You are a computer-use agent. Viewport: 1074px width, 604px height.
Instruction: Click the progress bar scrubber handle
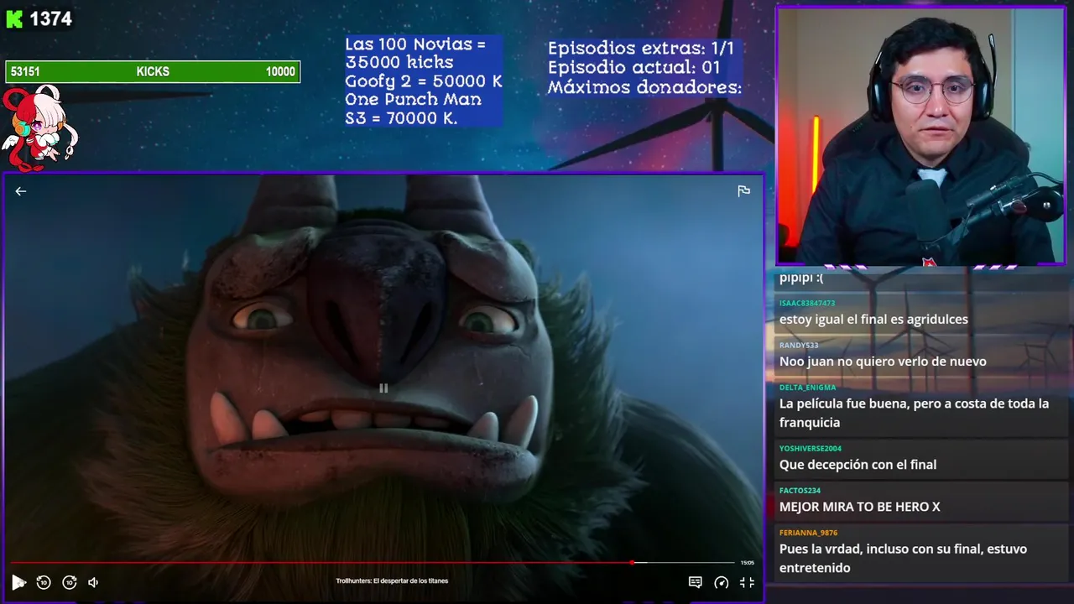pyautogui.click(x=633, y=563)
